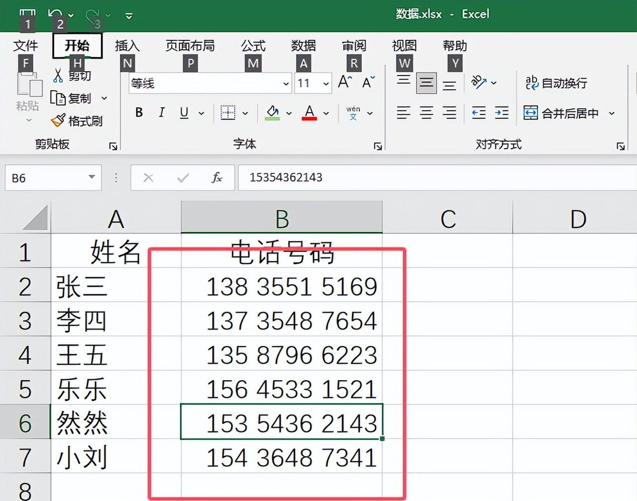Viewport: 637px width, 501px height.
Task: Expand the 粘贴 options arrow
Action: [x=28, y=120]
